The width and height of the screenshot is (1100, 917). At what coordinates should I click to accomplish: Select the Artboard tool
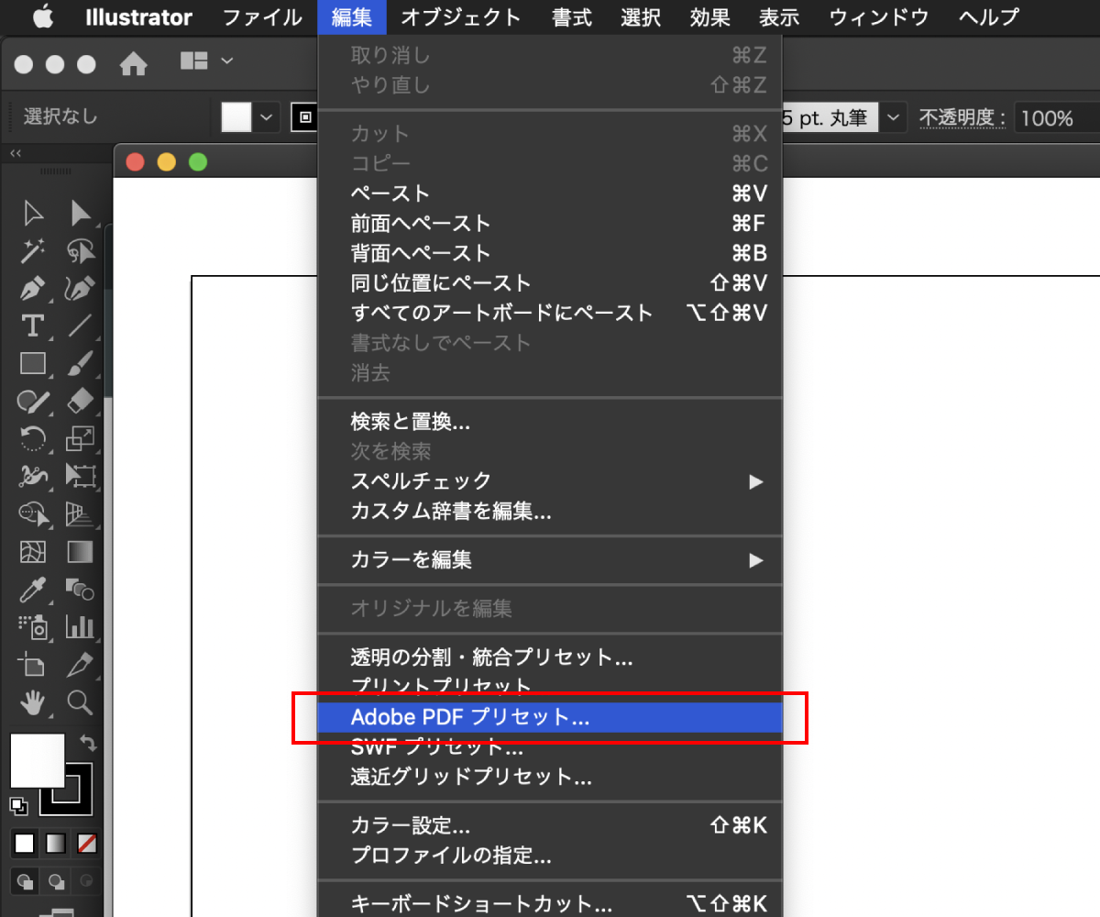point(34,665)
